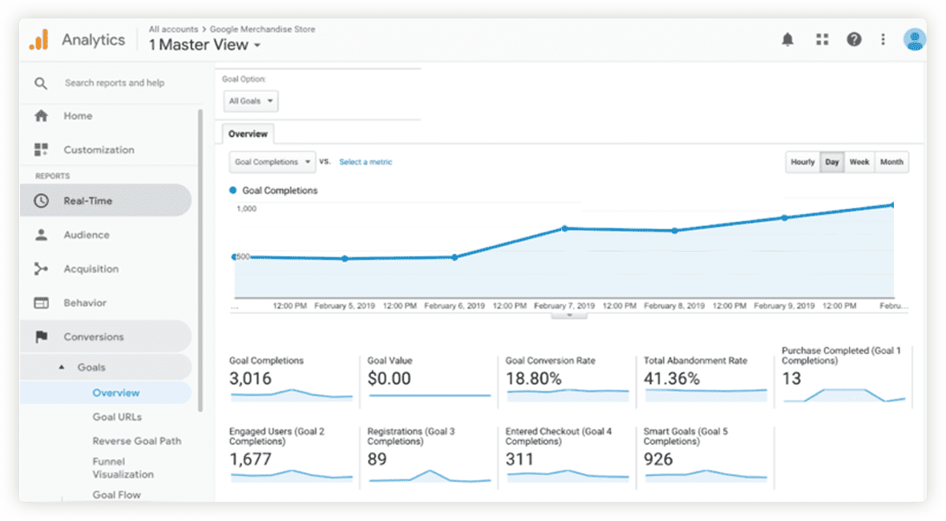Open the apps grid icon
Screen dimensions: 946x521
(822, 39)
